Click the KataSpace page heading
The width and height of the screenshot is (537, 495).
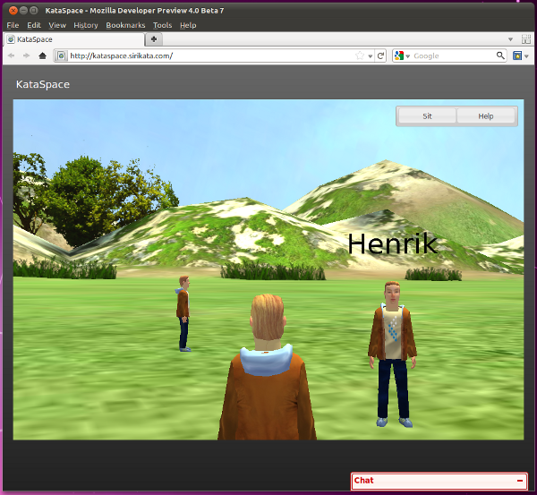pyautogui.click(x=43, y=84)
